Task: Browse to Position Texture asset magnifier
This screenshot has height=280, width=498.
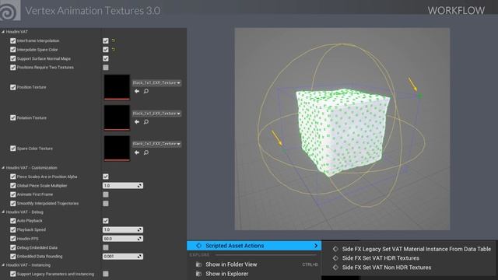Action: click(146, 91)
